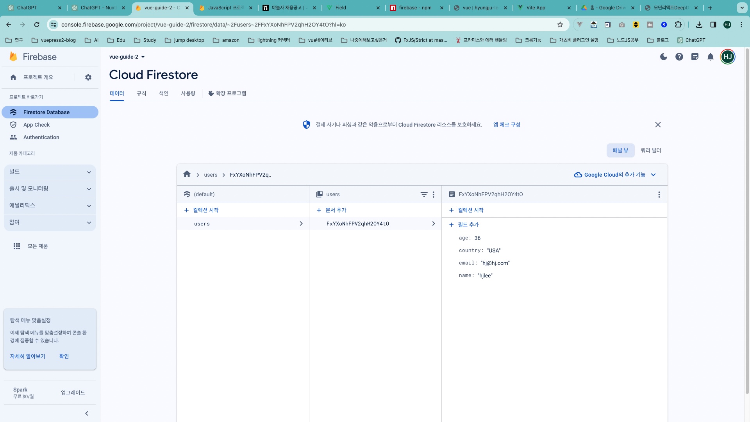This screenshot has height=422, width=750.
Task: Open the users collection filter icon
Action: (424, 194)
